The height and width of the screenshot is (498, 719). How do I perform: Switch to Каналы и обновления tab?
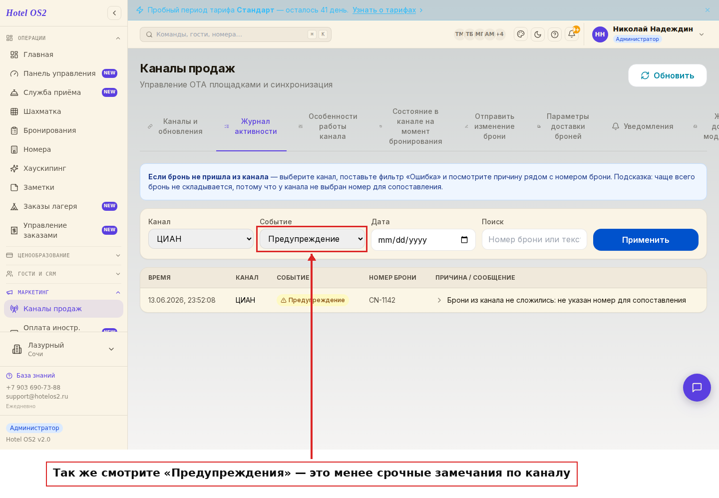(x=175, y=126)
